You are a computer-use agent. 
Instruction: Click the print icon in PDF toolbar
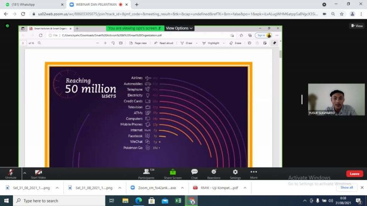(x=249, y=43)
